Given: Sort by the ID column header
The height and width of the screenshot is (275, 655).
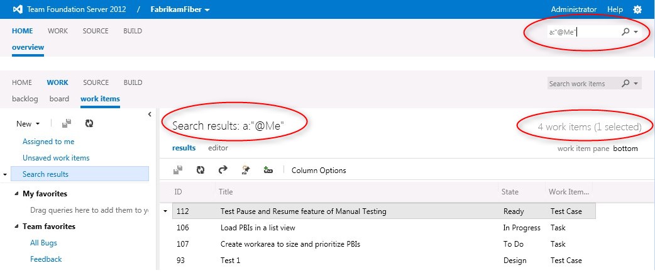Looking at the screenshot, I should [x=178, y=192].
